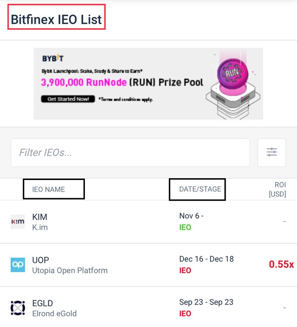This screenshot has height=327, width=297.
Task: Focus the Filter IEOs search field
Action: click(x=130, y=152)
